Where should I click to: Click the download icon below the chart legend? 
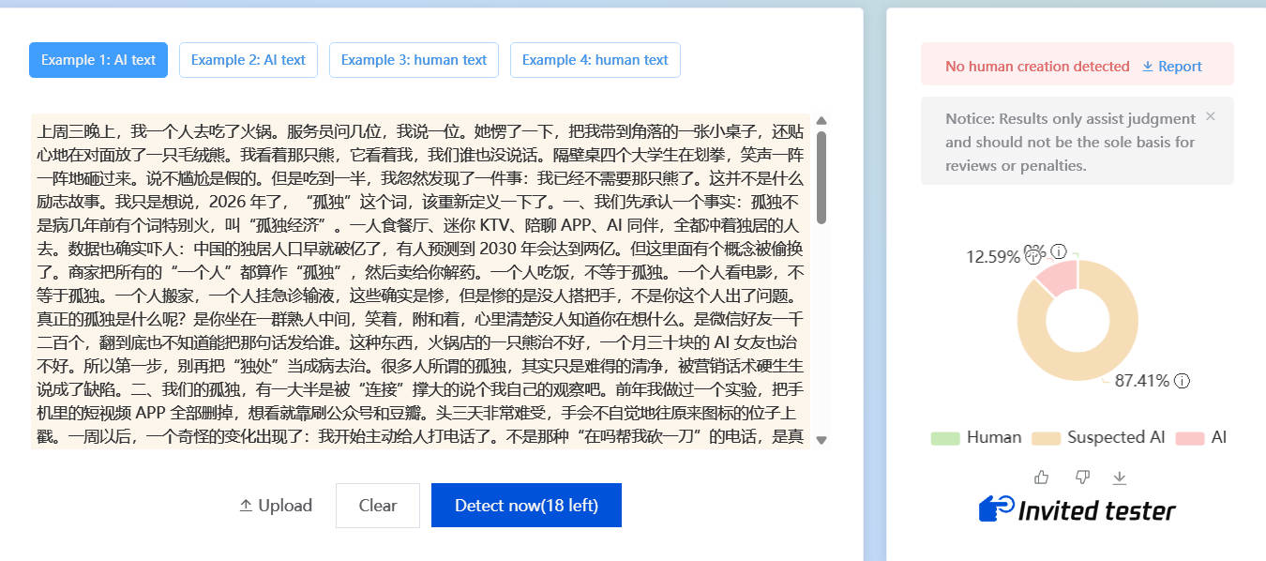(1119, 478)
